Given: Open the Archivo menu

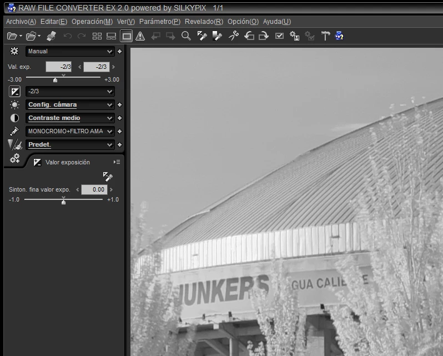Looking at the screenshot, I should tap(21, 22).
